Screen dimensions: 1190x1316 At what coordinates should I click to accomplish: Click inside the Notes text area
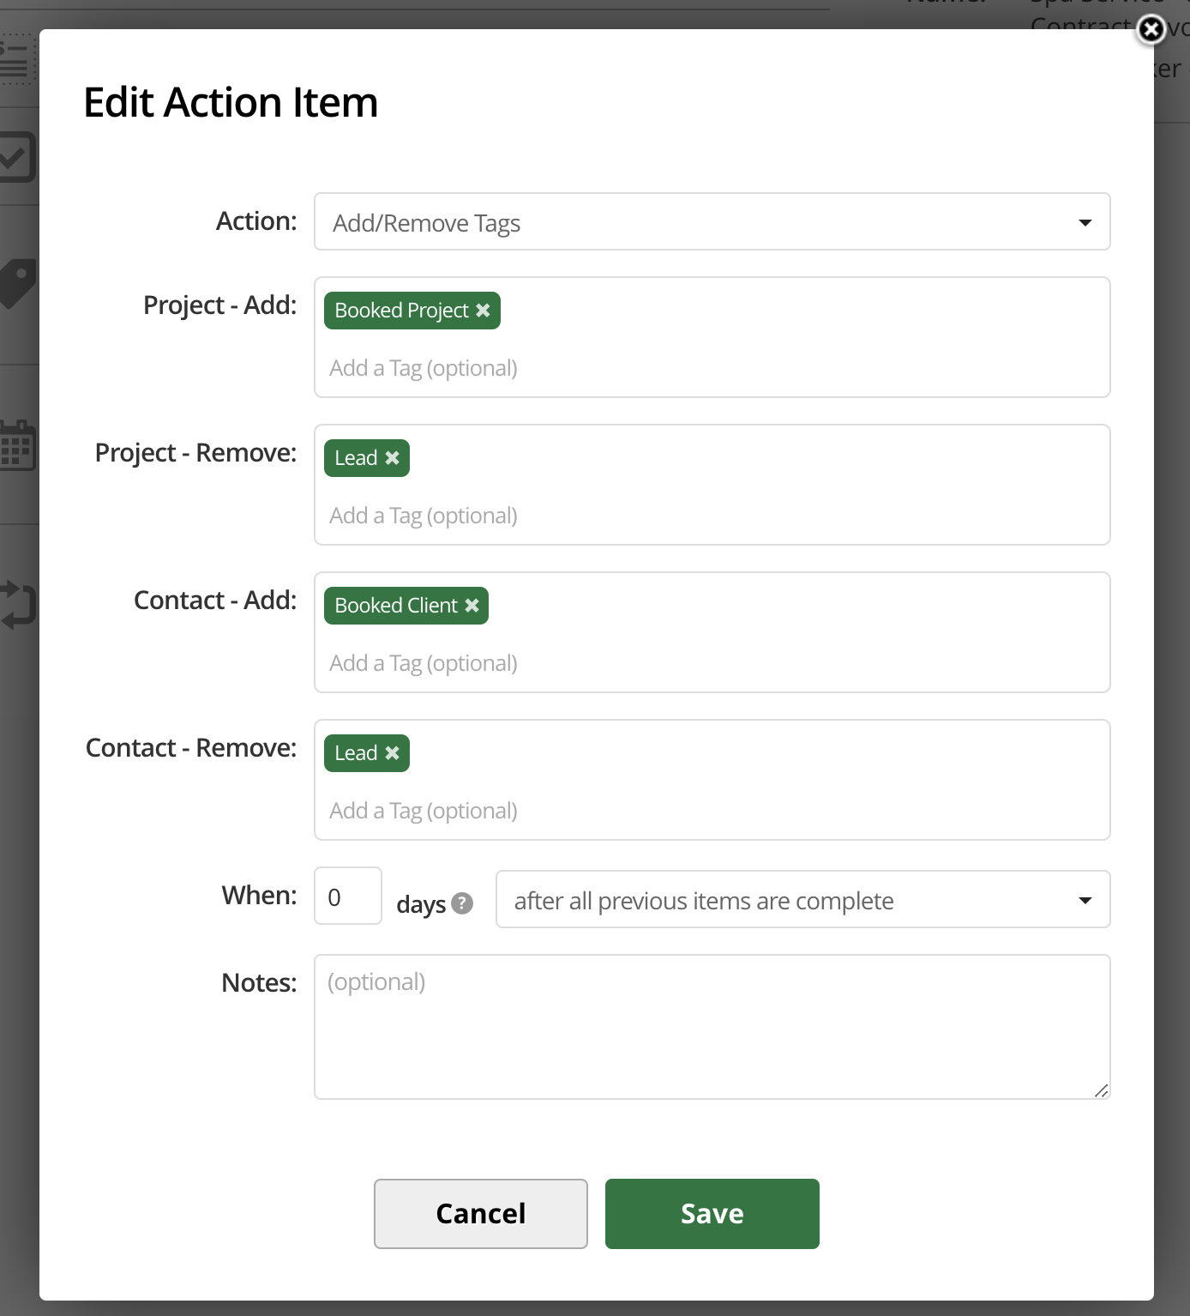712,1027
